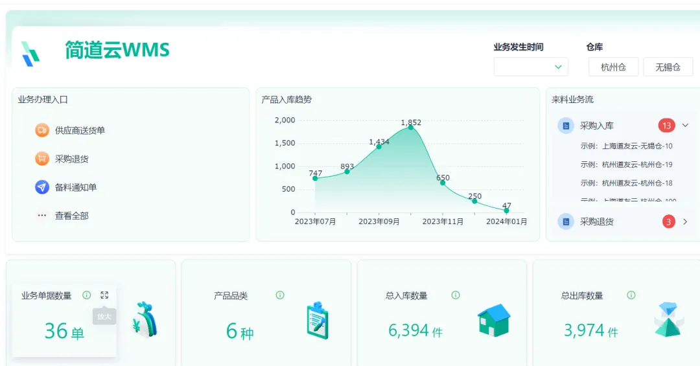The width and height of the screenshot is (700, 366).
Task: Click the 采购退货 document icon in 来料业务流
Action: coord(566,222)
